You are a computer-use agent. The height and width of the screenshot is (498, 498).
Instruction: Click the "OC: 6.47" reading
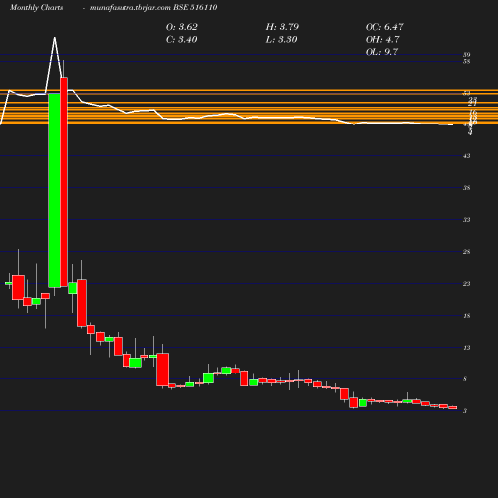pyautogui.click(x=384, y=27)
